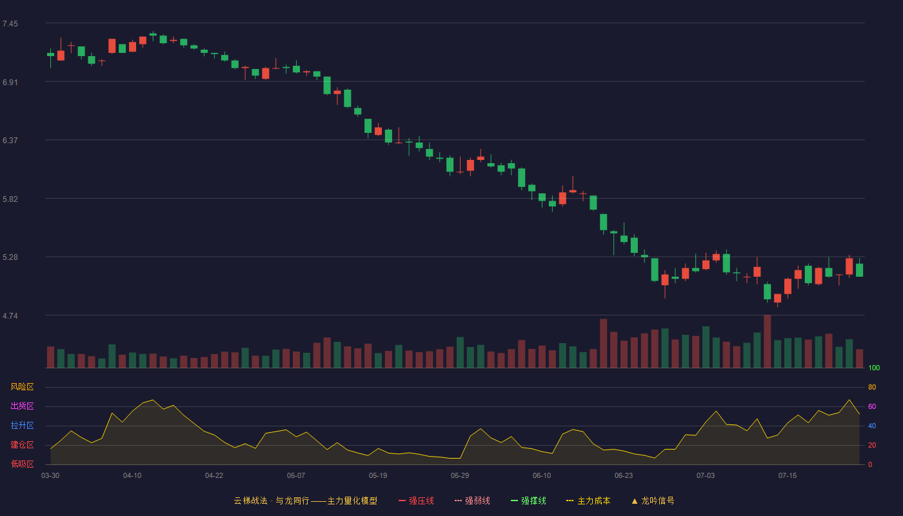Click the 06-23 date label
The height and width of the screenshot is (516, 903).
click(624, 475)
